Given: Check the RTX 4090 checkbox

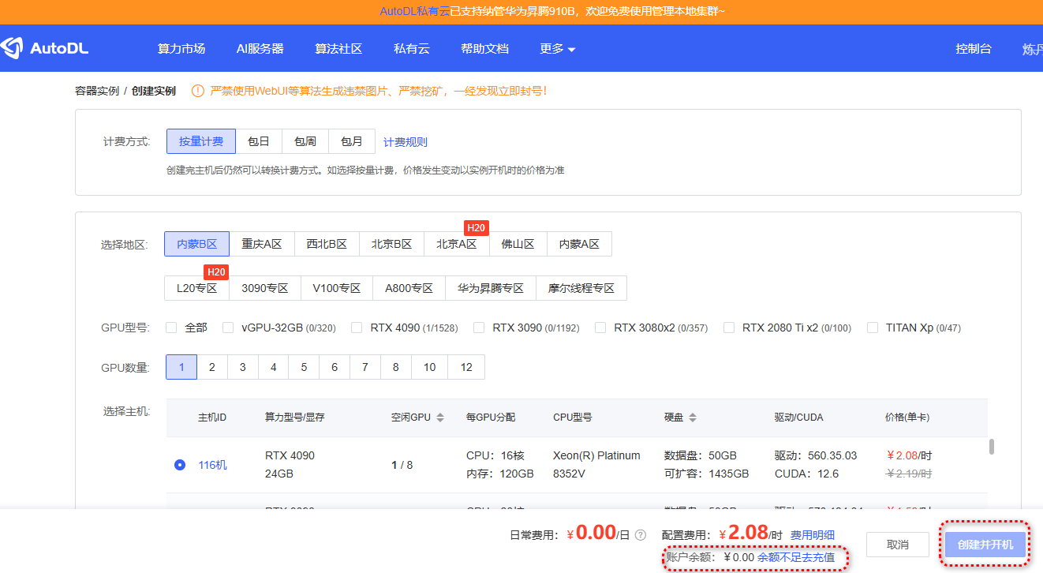Looking at the screenshot, I should [x=357, y=328].
